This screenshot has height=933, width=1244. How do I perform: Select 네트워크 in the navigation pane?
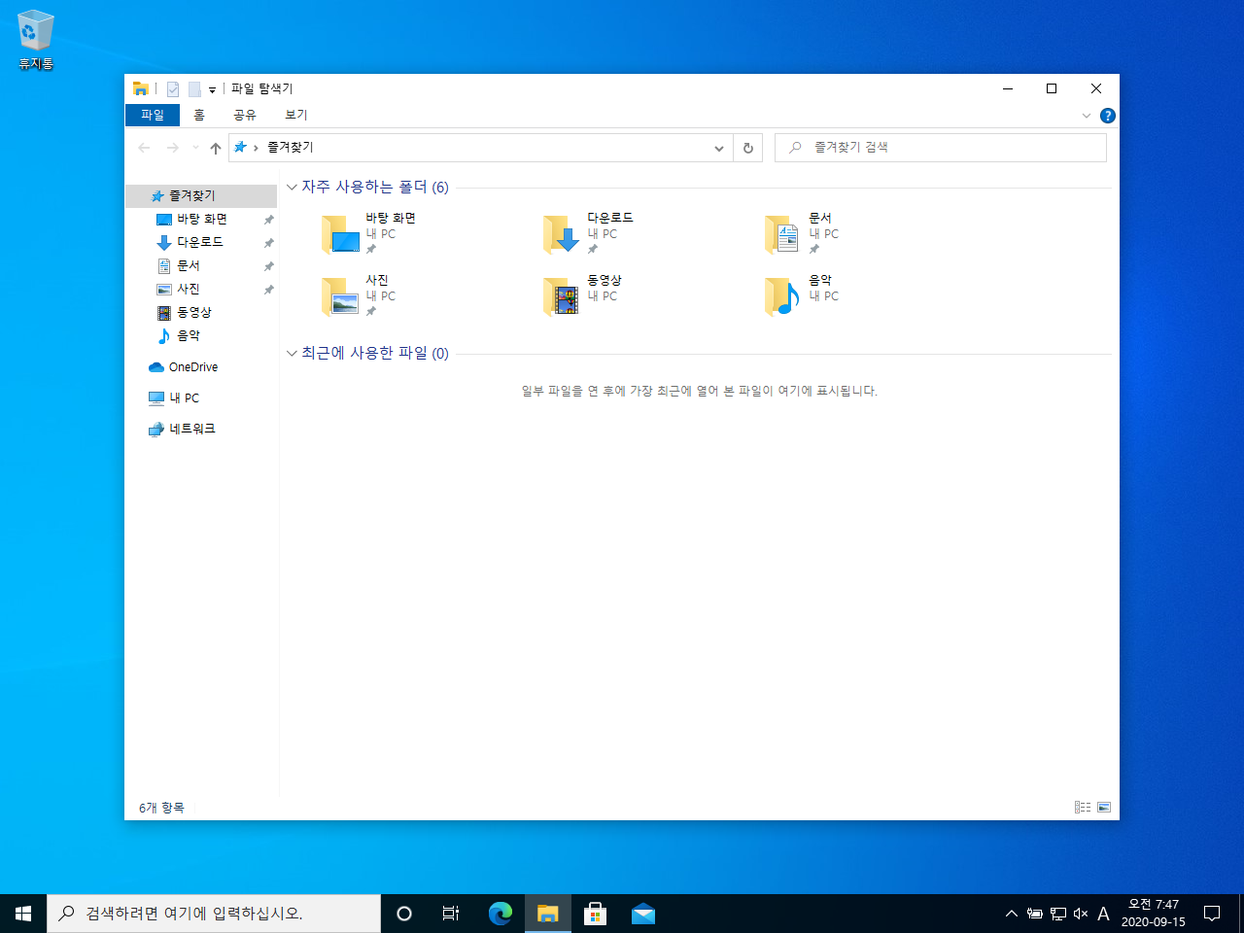pyautogui.click(x=201, y=429)
